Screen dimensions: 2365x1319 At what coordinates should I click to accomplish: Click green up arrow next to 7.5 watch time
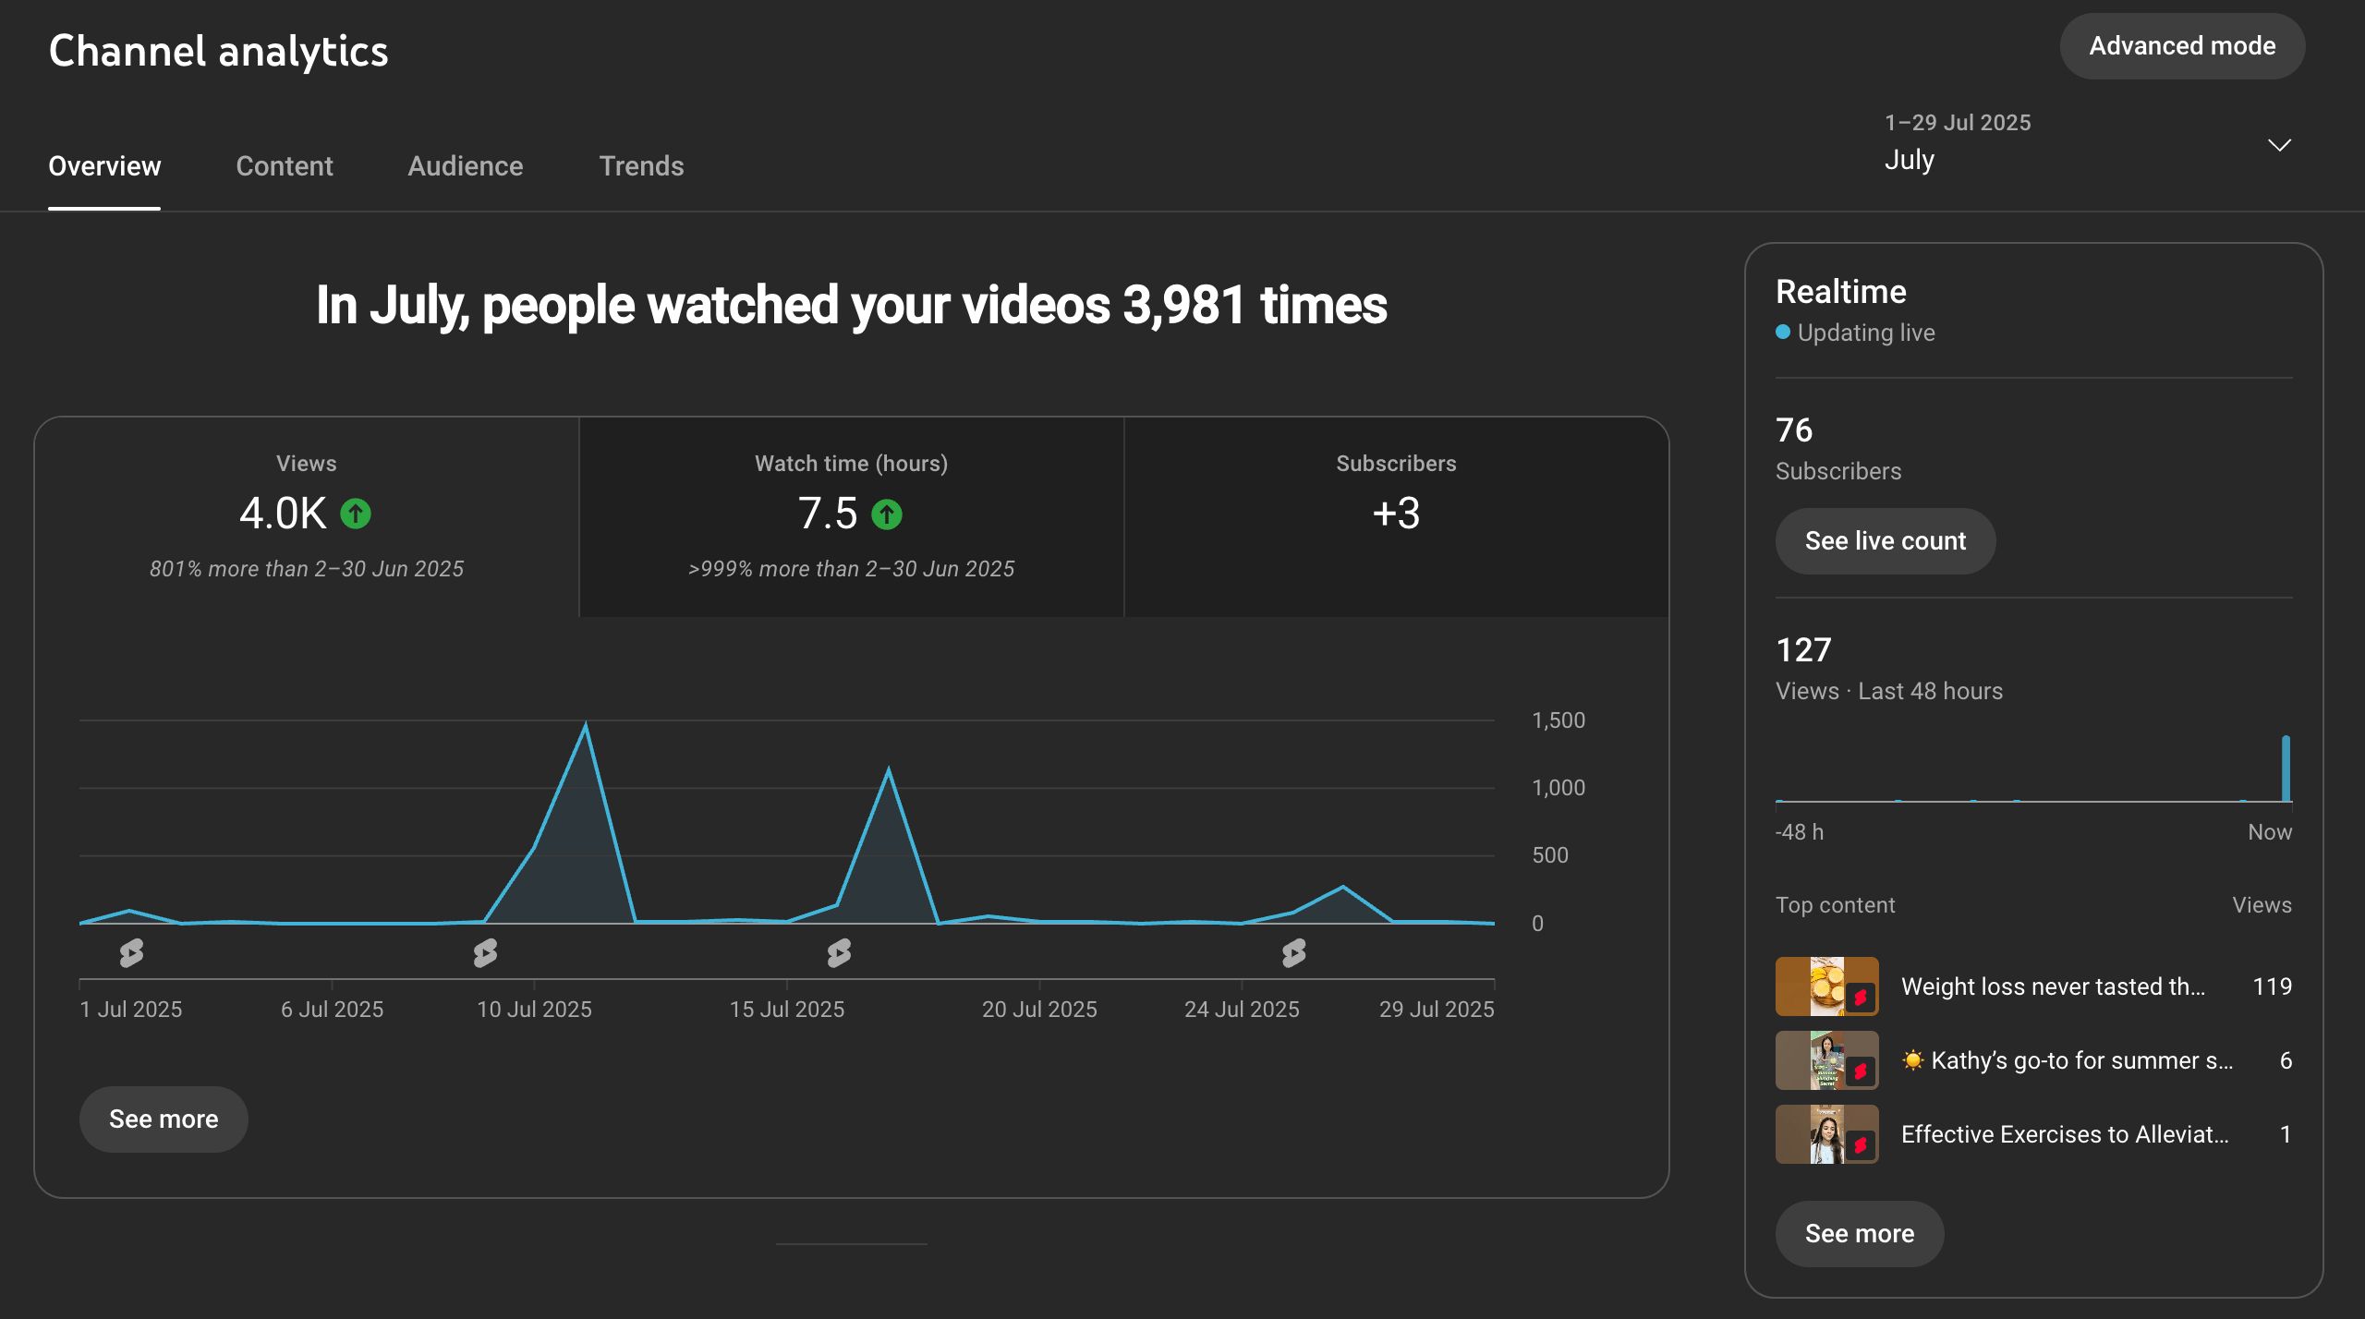pyautogui.click(x=887, y=514)
